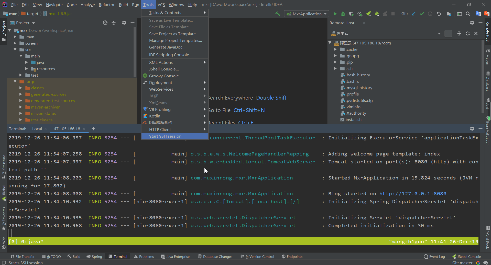Screen dimensions: 491x265
Task: Run with Coverage shield icon
Action: (x=351, y=14)
